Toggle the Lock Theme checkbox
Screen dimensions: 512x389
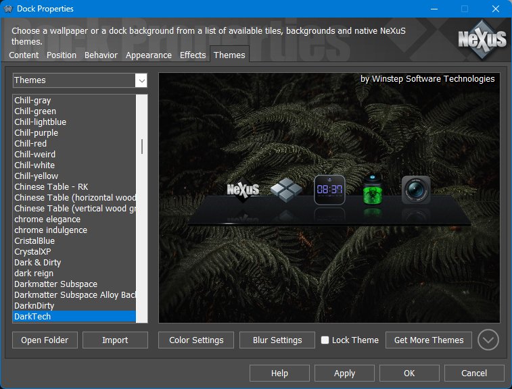click(x=325, y=340)
